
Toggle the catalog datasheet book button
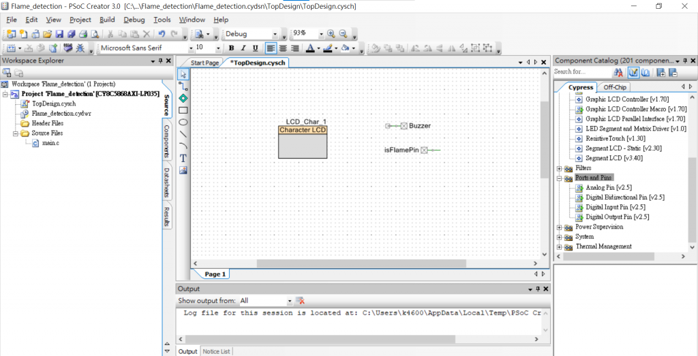[x=646, y=72]
